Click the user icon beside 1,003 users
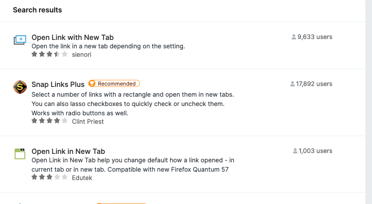Viewport: 372px width, 204px height. click(295, 151)
